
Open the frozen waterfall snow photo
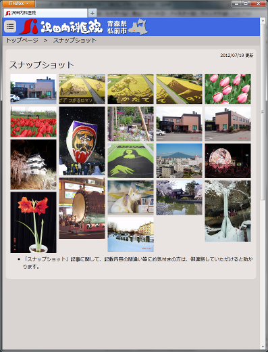coord(227,211)
